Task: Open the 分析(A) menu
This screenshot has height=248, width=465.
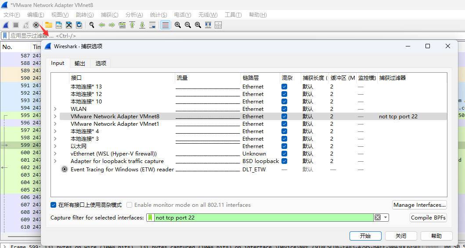Action: pos(134,15)
